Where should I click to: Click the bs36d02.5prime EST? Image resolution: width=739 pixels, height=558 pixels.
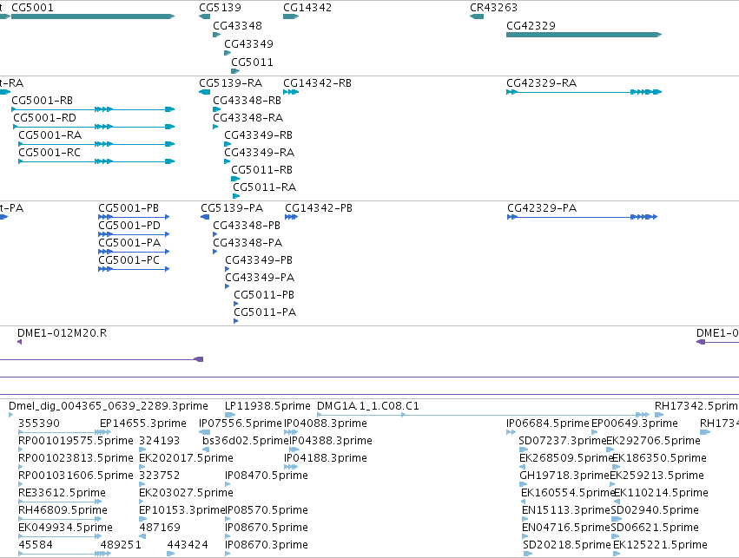[x=206, y=450]
